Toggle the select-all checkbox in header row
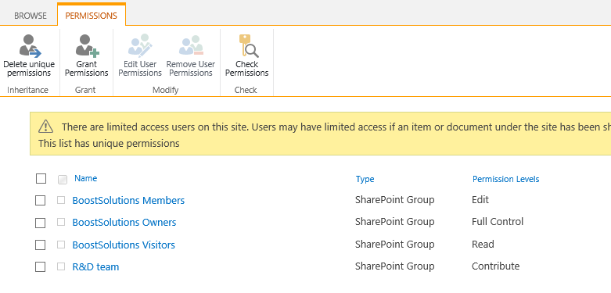The height and width of the screenshot is (293, 611). [41, 179]
